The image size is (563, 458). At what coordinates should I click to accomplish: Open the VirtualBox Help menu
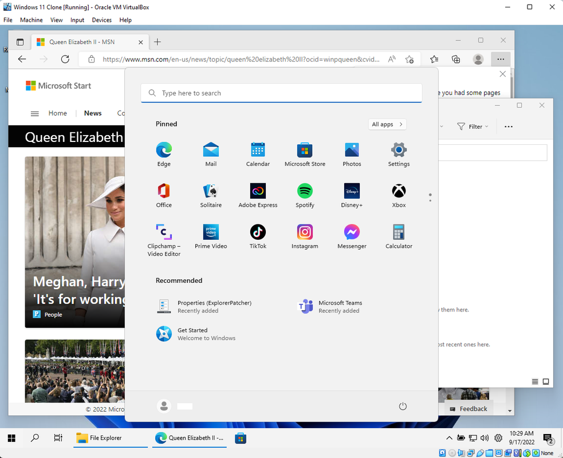[125, 20]
